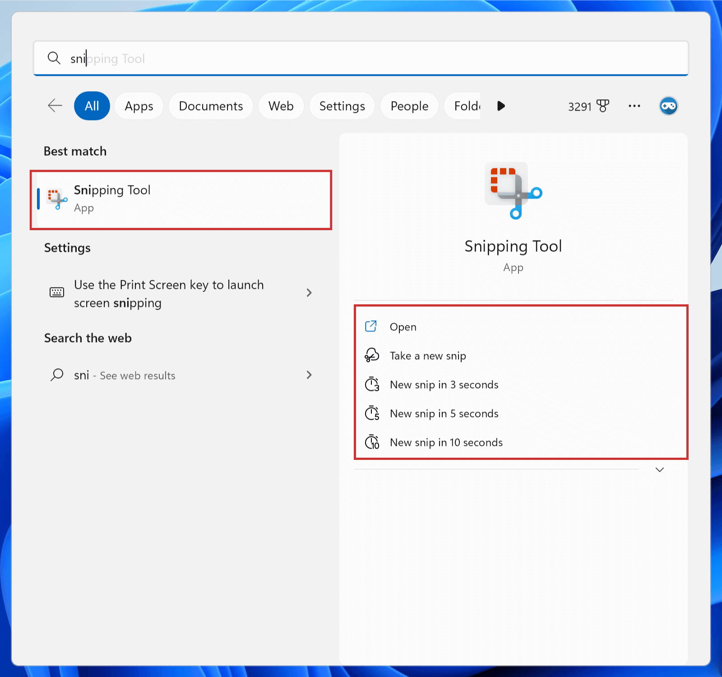Image resolution: width=722 pixels, height=677 pixels.
Task: Click the 3-second timer icon
Action: tap(372, 385)
